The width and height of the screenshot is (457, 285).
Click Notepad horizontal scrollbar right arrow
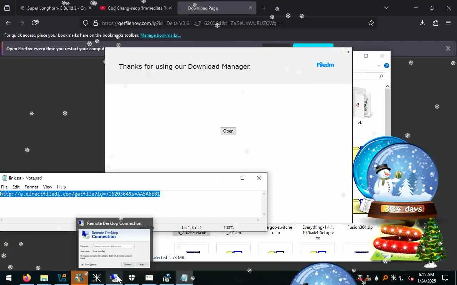(x=258, y=220)
